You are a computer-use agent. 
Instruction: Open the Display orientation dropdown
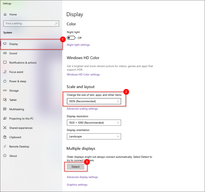pyautogui.click(x=94, y=136)
